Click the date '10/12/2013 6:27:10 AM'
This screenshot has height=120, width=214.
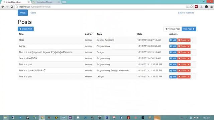(149, 40)
